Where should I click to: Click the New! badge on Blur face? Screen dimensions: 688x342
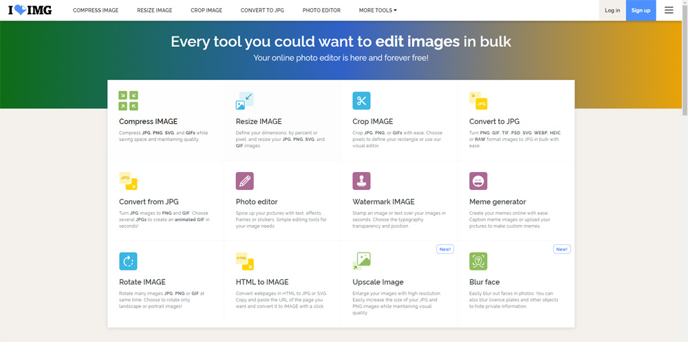pyautogui.click(x=561, y=249)
